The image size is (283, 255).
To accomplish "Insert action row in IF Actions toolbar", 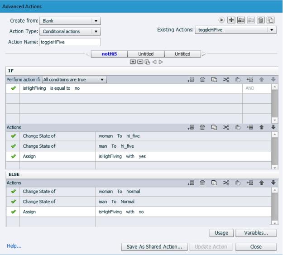I will pyautogui.click(x=249, y=127).
